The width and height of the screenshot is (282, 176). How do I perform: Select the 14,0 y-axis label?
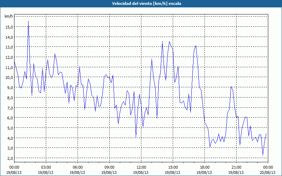click(9, 37)
